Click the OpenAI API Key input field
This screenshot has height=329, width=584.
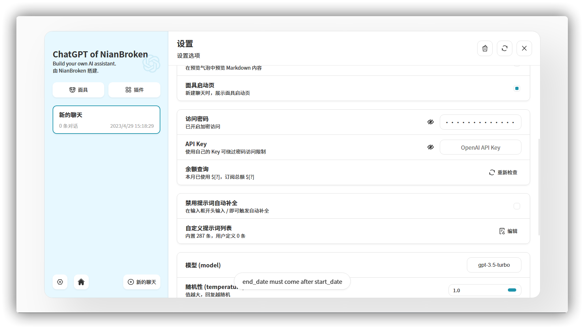coord(480,147)
